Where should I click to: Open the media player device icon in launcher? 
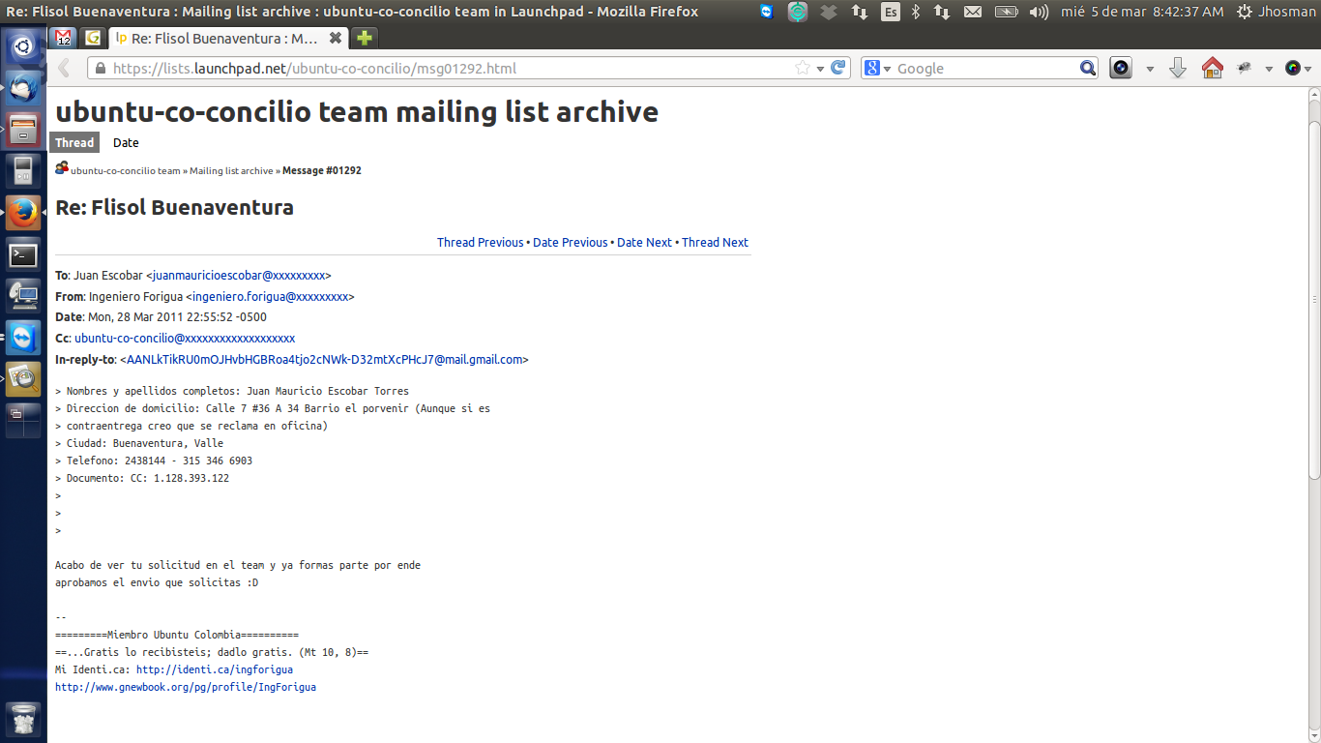(x=23, y=171)
